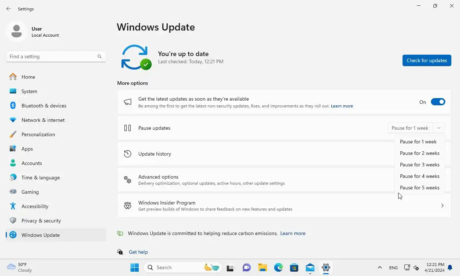Click the megaphone icon for latest updates

pyautogui.click(x=128, y=102)
